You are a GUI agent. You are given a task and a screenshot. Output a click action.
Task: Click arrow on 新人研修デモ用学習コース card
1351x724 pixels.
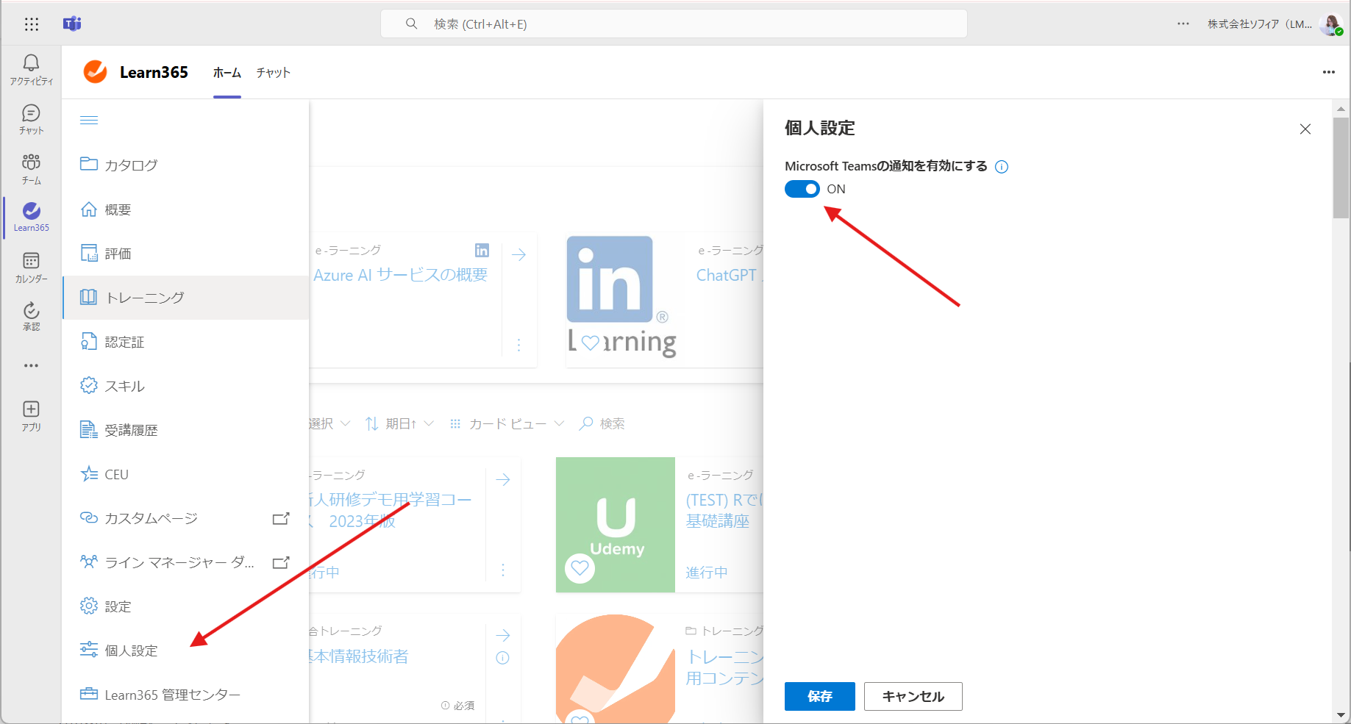(503, 479)
